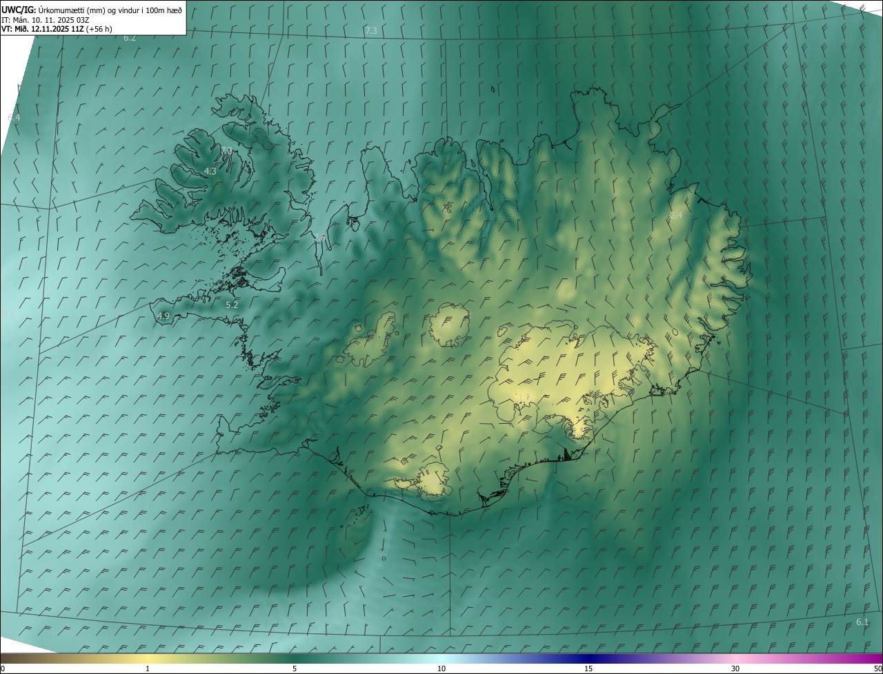883x674 pixels.
Task: Click the 'VT: Mið. 12.11.2025 11Z (+56 h)' line
Action: (x=57, y=29)
